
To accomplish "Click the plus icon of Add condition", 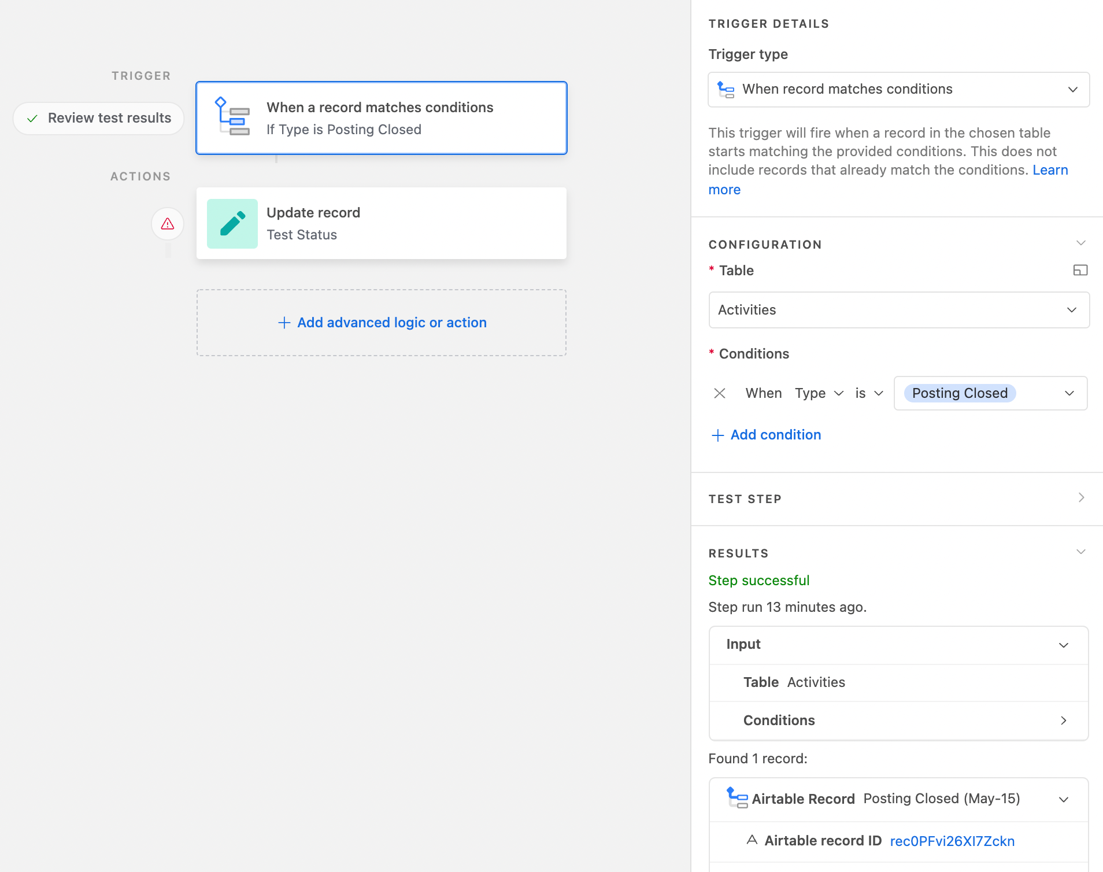I will click(717, 435).
